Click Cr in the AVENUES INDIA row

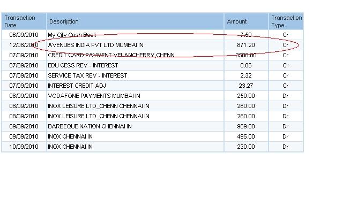coord(286,45)
